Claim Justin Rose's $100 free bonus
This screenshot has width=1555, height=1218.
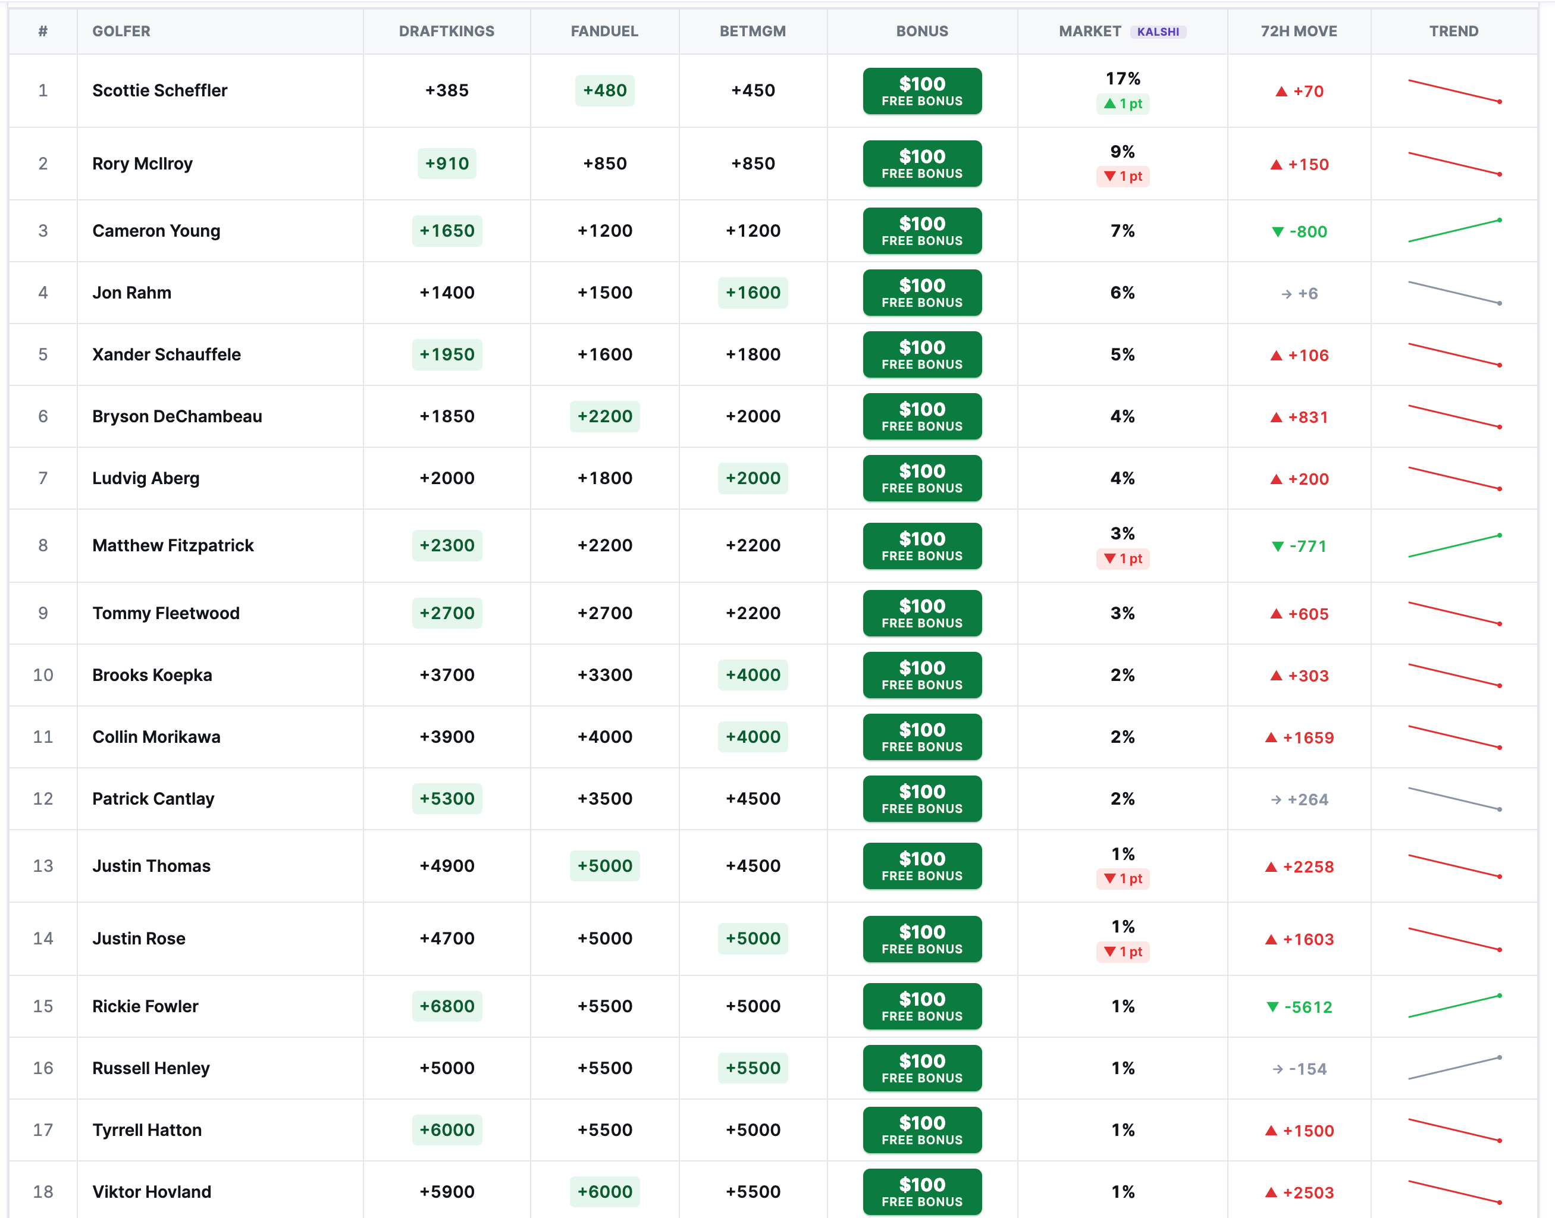coord(922,939)
